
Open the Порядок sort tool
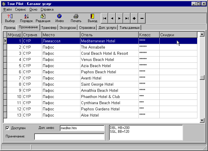[27, 18]
